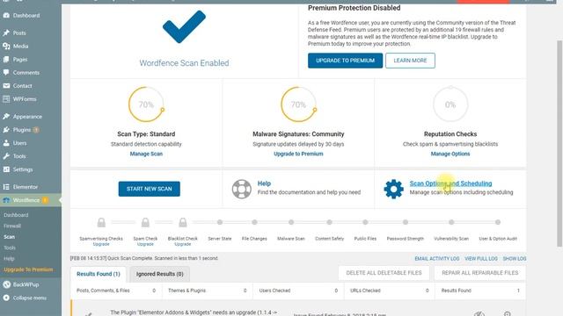
Task: Open Wordfence Firewall submenu item
Action: [x=12, y=226]
